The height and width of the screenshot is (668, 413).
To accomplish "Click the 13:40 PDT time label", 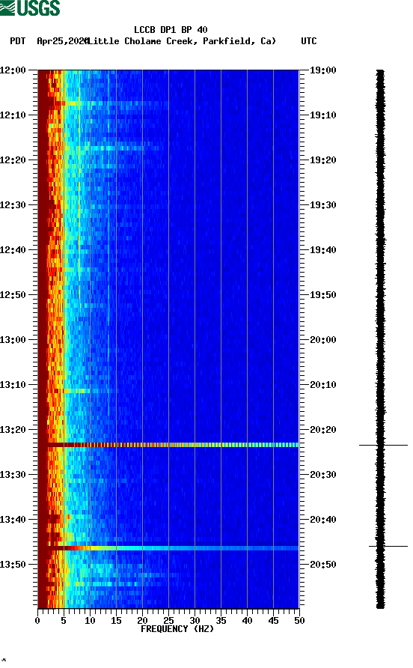I will pyautogui.click(x=13, y=519).
